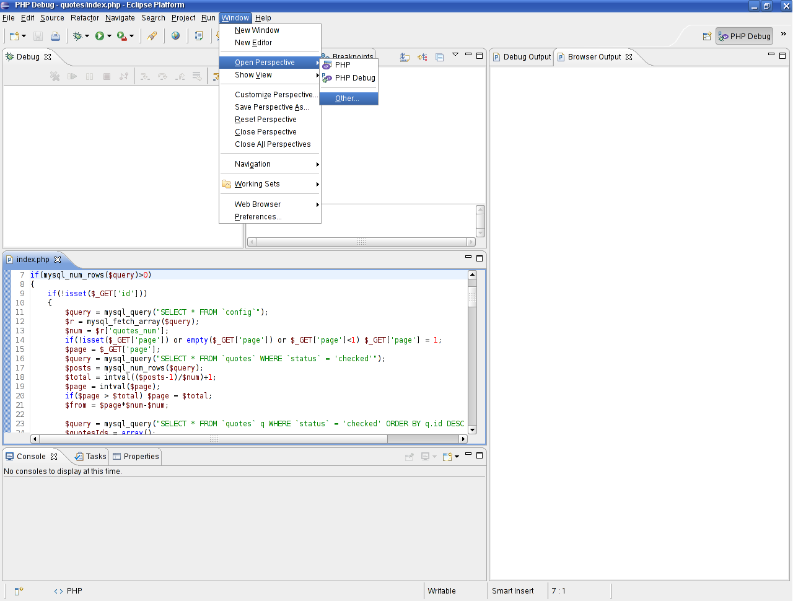Image resolution: width=793 pixels, height=601 pixels.
Task: Choose Customize Perspective... menu entry
Action: click(x=270, y=95)
